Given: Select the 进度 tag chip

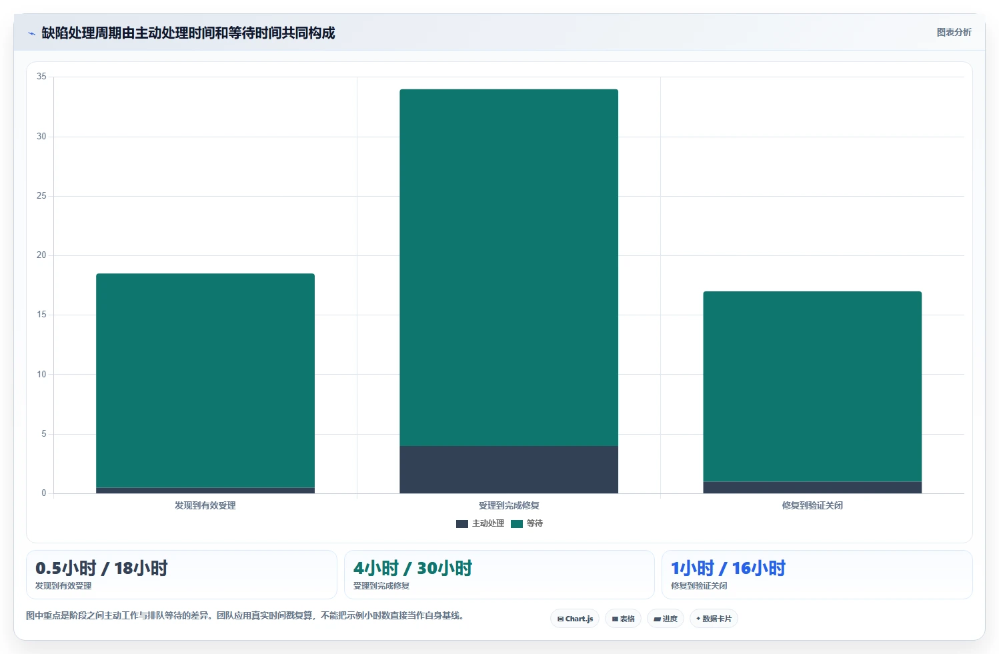Looking at the screenshot, I should (x=666, y=619).
